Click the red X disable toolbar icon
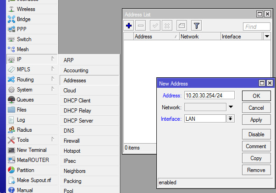The height and width of the screenshot is (193, 276). [167, 26]
